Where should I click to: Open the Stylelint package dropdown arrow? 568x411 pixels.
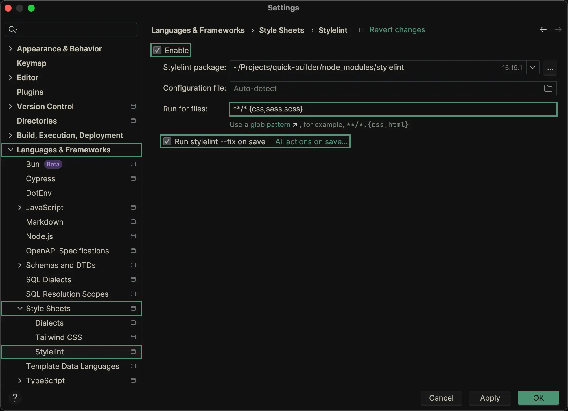coord(533,68)
